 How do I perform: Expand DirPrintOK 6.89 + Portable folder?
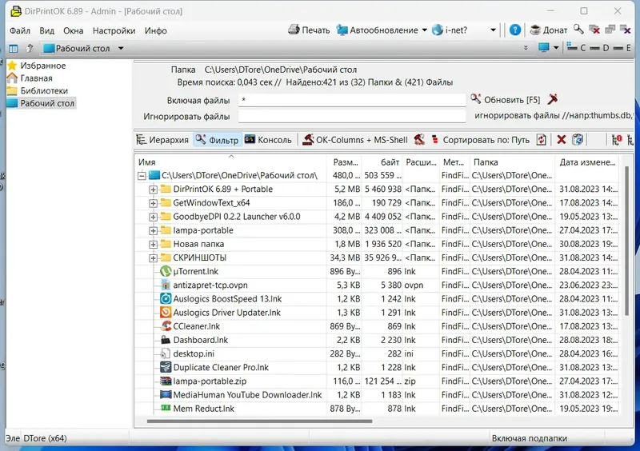coord(153,190)
